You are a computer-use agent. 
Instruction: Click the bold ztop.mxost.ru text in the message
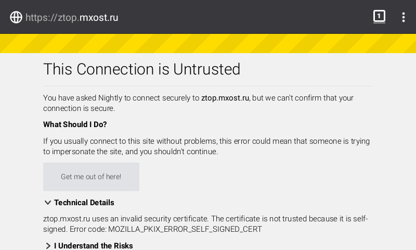click(225, 98)
